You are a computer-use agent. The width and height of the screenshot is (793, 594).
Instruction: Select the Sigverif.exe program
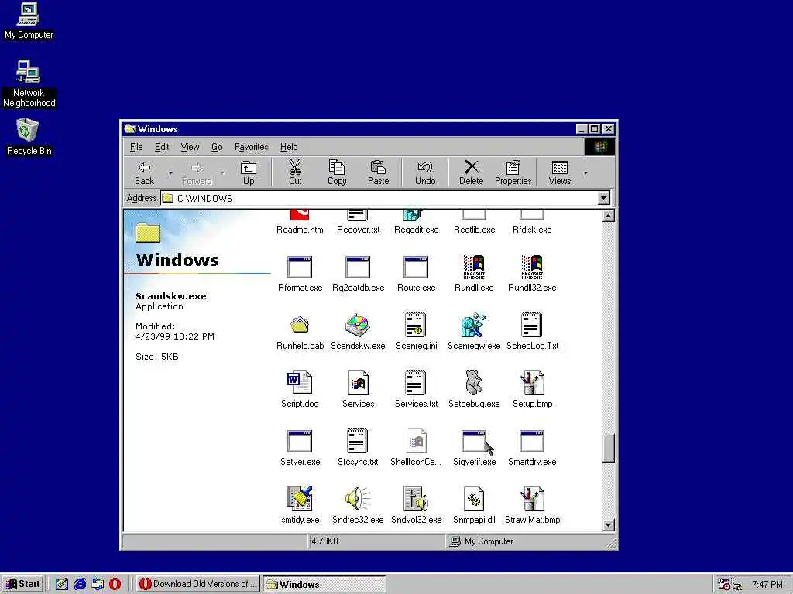point(474,441)
